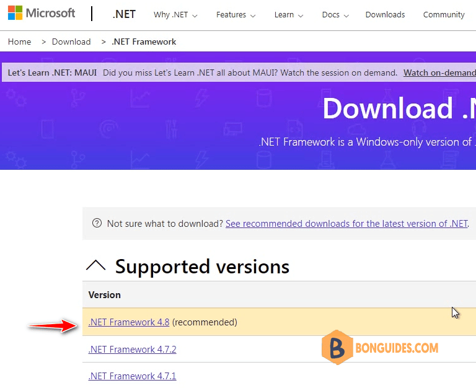Image resolution: width=476 pixels, height=388 pixels.
Task: Click the .NET brand link
Action: (x=124, y=14)
